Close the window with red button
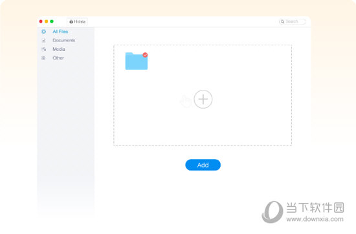 [x=41, y=21]
